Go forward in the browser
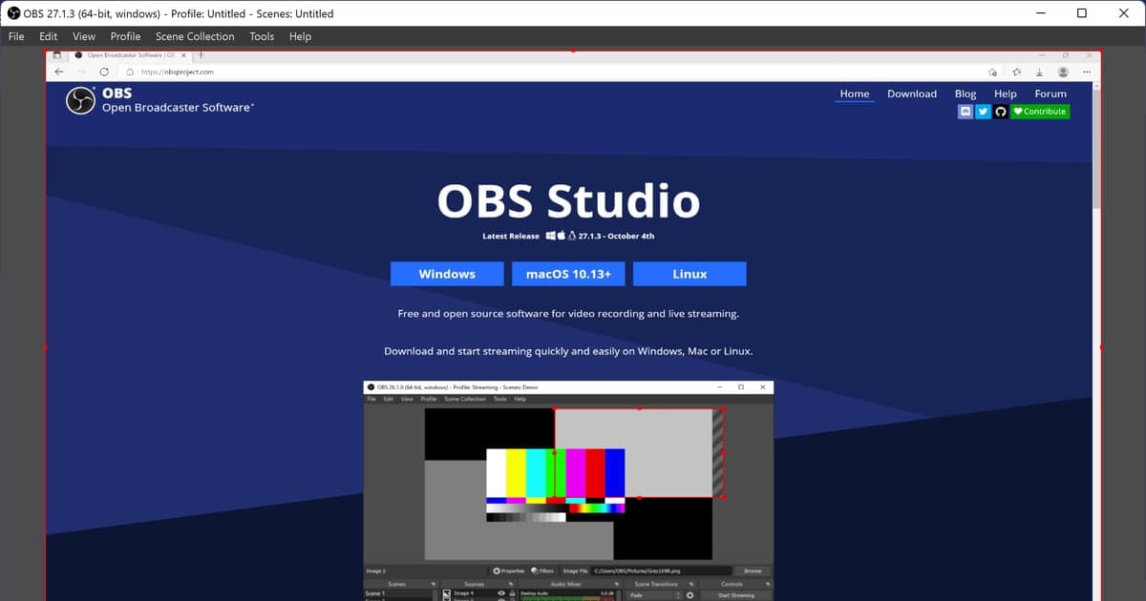 (x=81, y=72)
